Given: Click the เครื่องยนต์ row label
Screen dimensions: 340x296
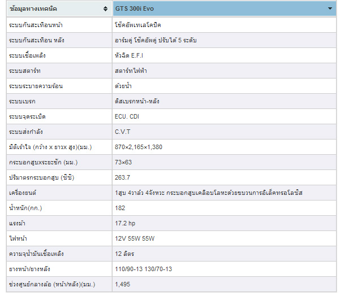Looking at the screenshot, I should [x=23, y=193].
